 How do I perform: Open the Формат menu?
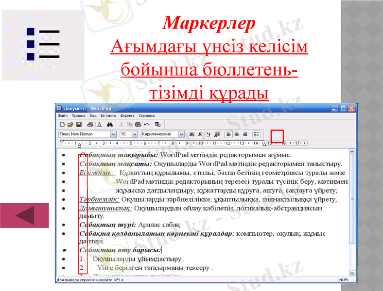(x=127, y=116)
